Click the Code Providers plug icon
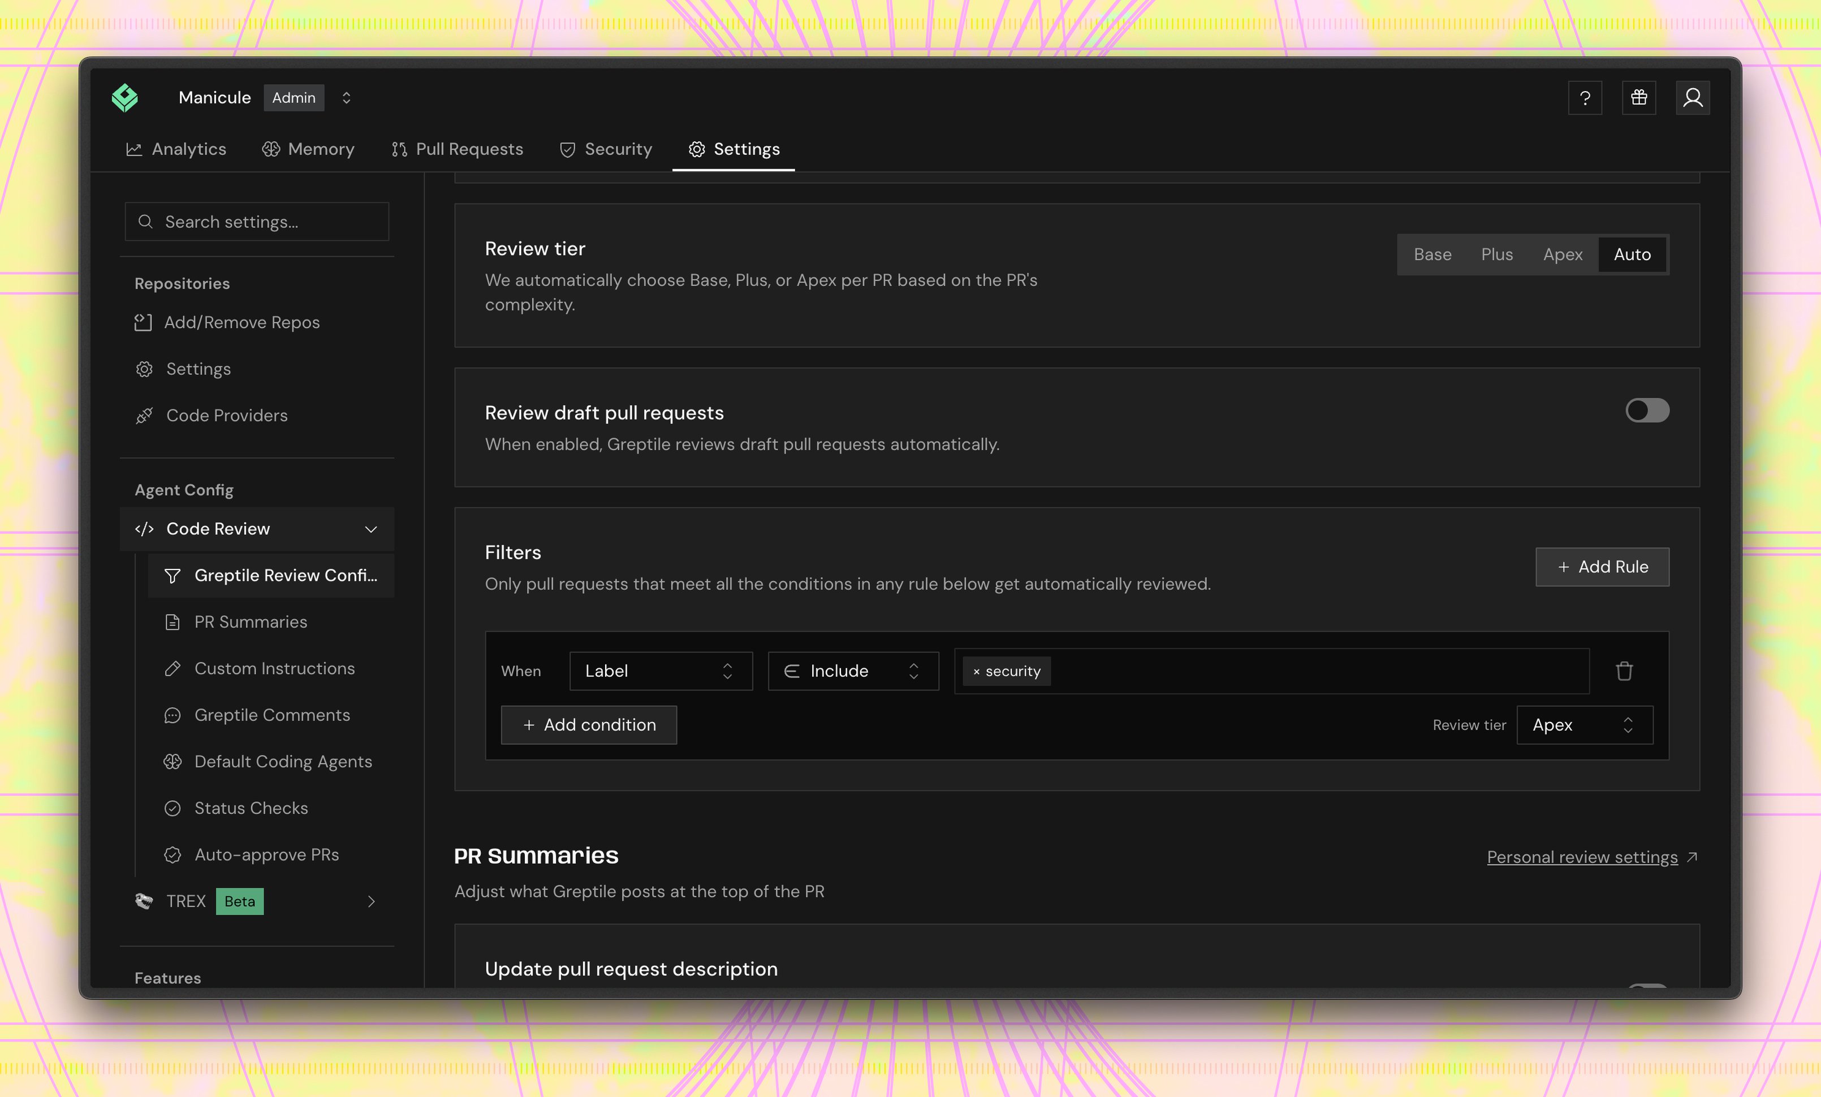Screen dimensions: 1821x1097 pos(144,416)
